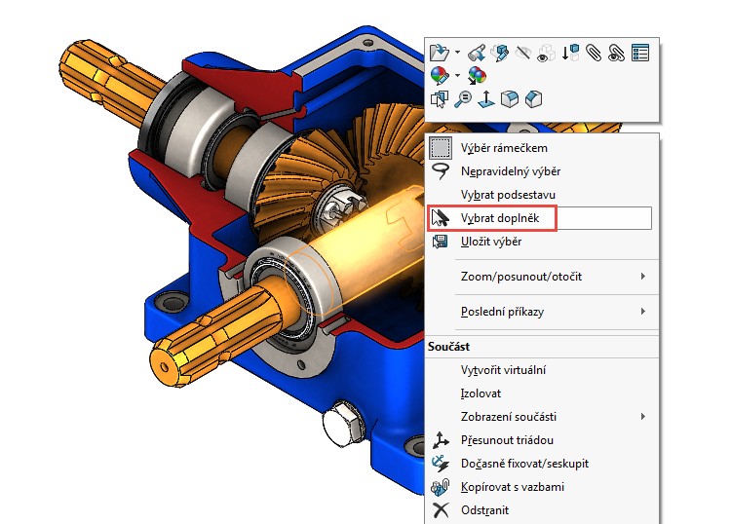
Task: Choose Dočasně fixovat/seskupit menu item
Action: [x=543, y=464]
